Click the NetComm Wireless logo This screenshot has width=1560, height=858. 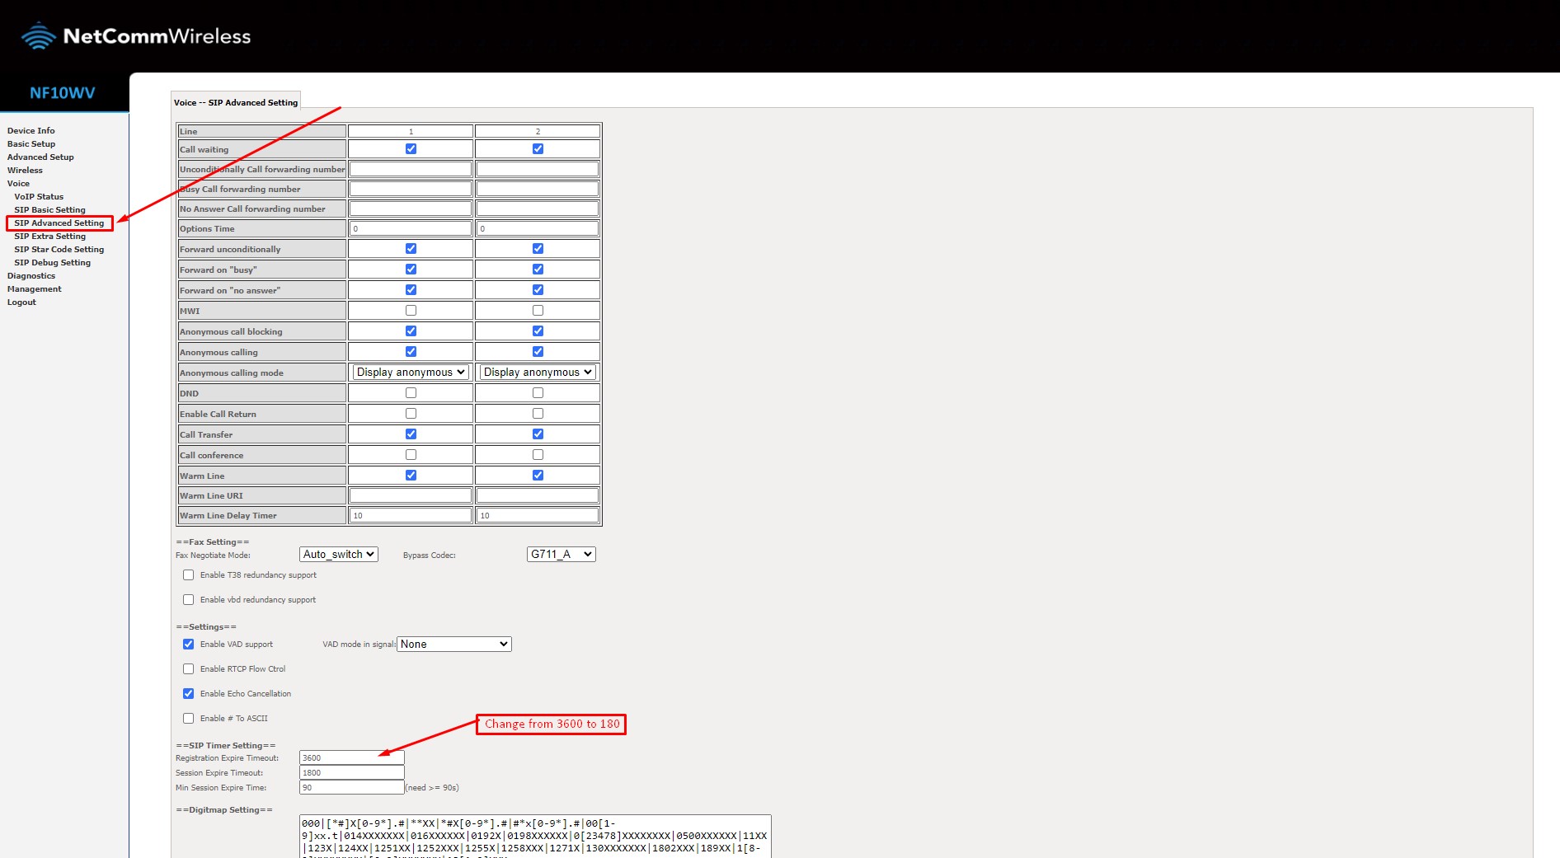(136, 36)
